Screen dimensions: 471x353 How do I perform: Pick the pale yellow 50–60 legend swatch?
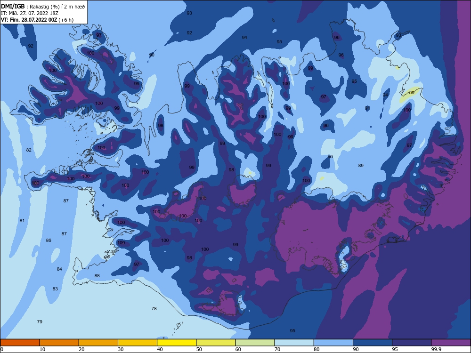click(216, 343)
